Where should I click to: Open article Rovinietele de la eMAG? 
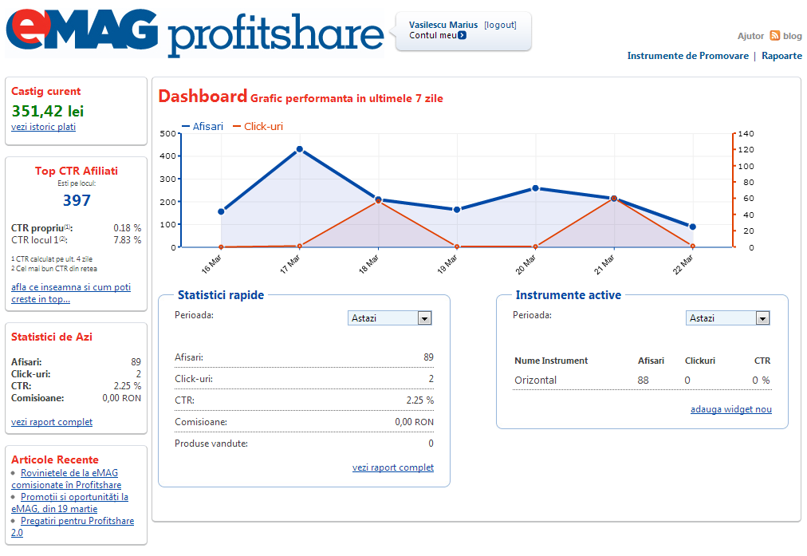point(66,479)
